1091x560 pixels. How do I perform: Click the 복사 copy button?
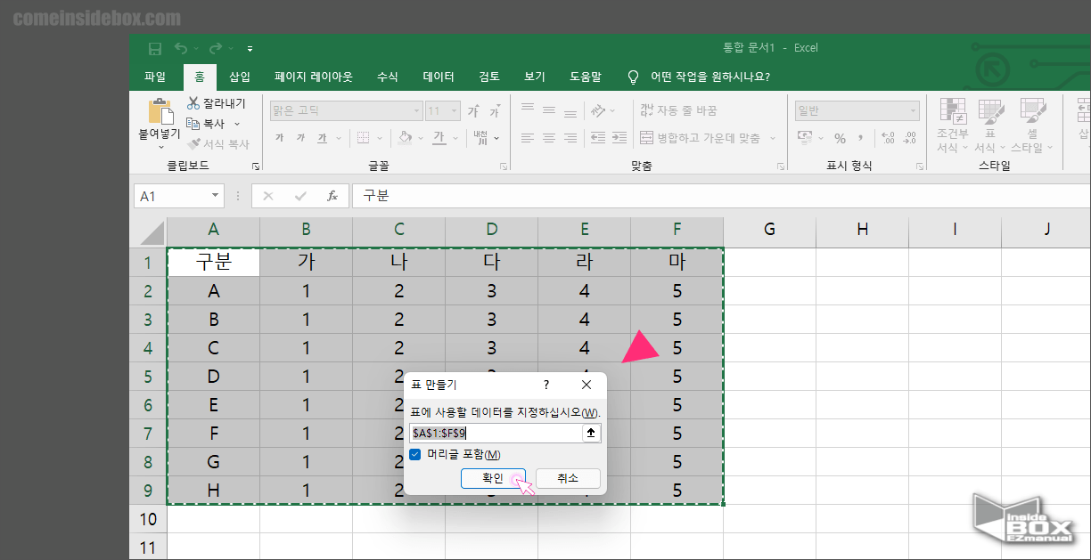(x=207, y=124)
